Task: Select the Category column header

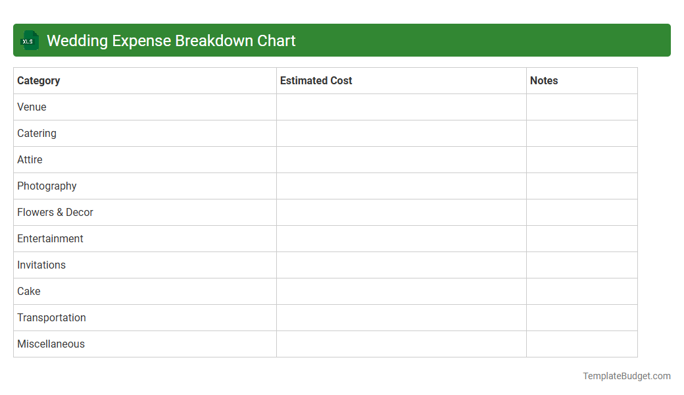Action: pos(38,80)
